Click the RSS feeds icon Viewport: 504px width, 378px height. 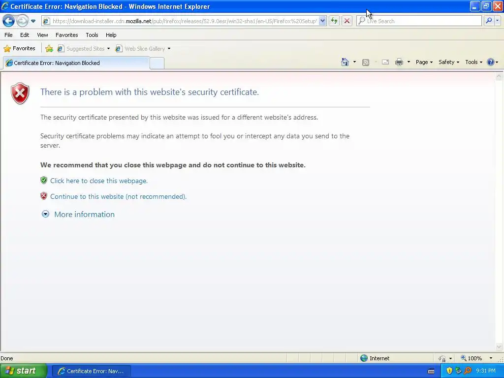coord(366,63)
